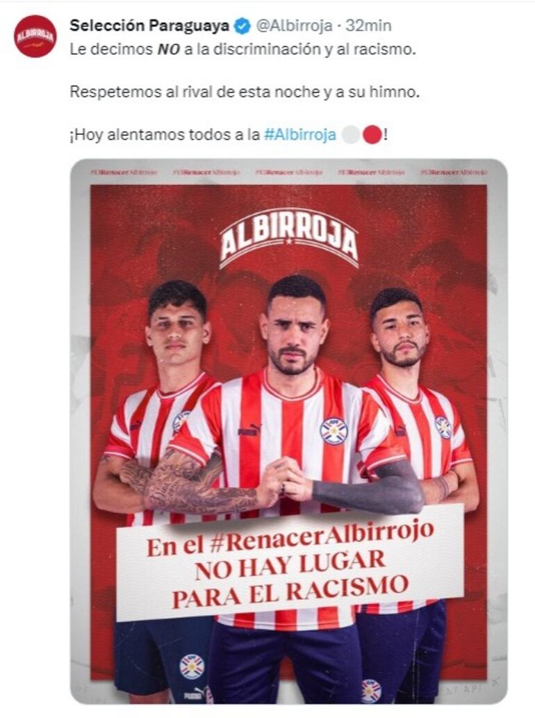Open the @Albirroja handle link
Viewport: 535px width, 718px height.
tap(293, 26)
